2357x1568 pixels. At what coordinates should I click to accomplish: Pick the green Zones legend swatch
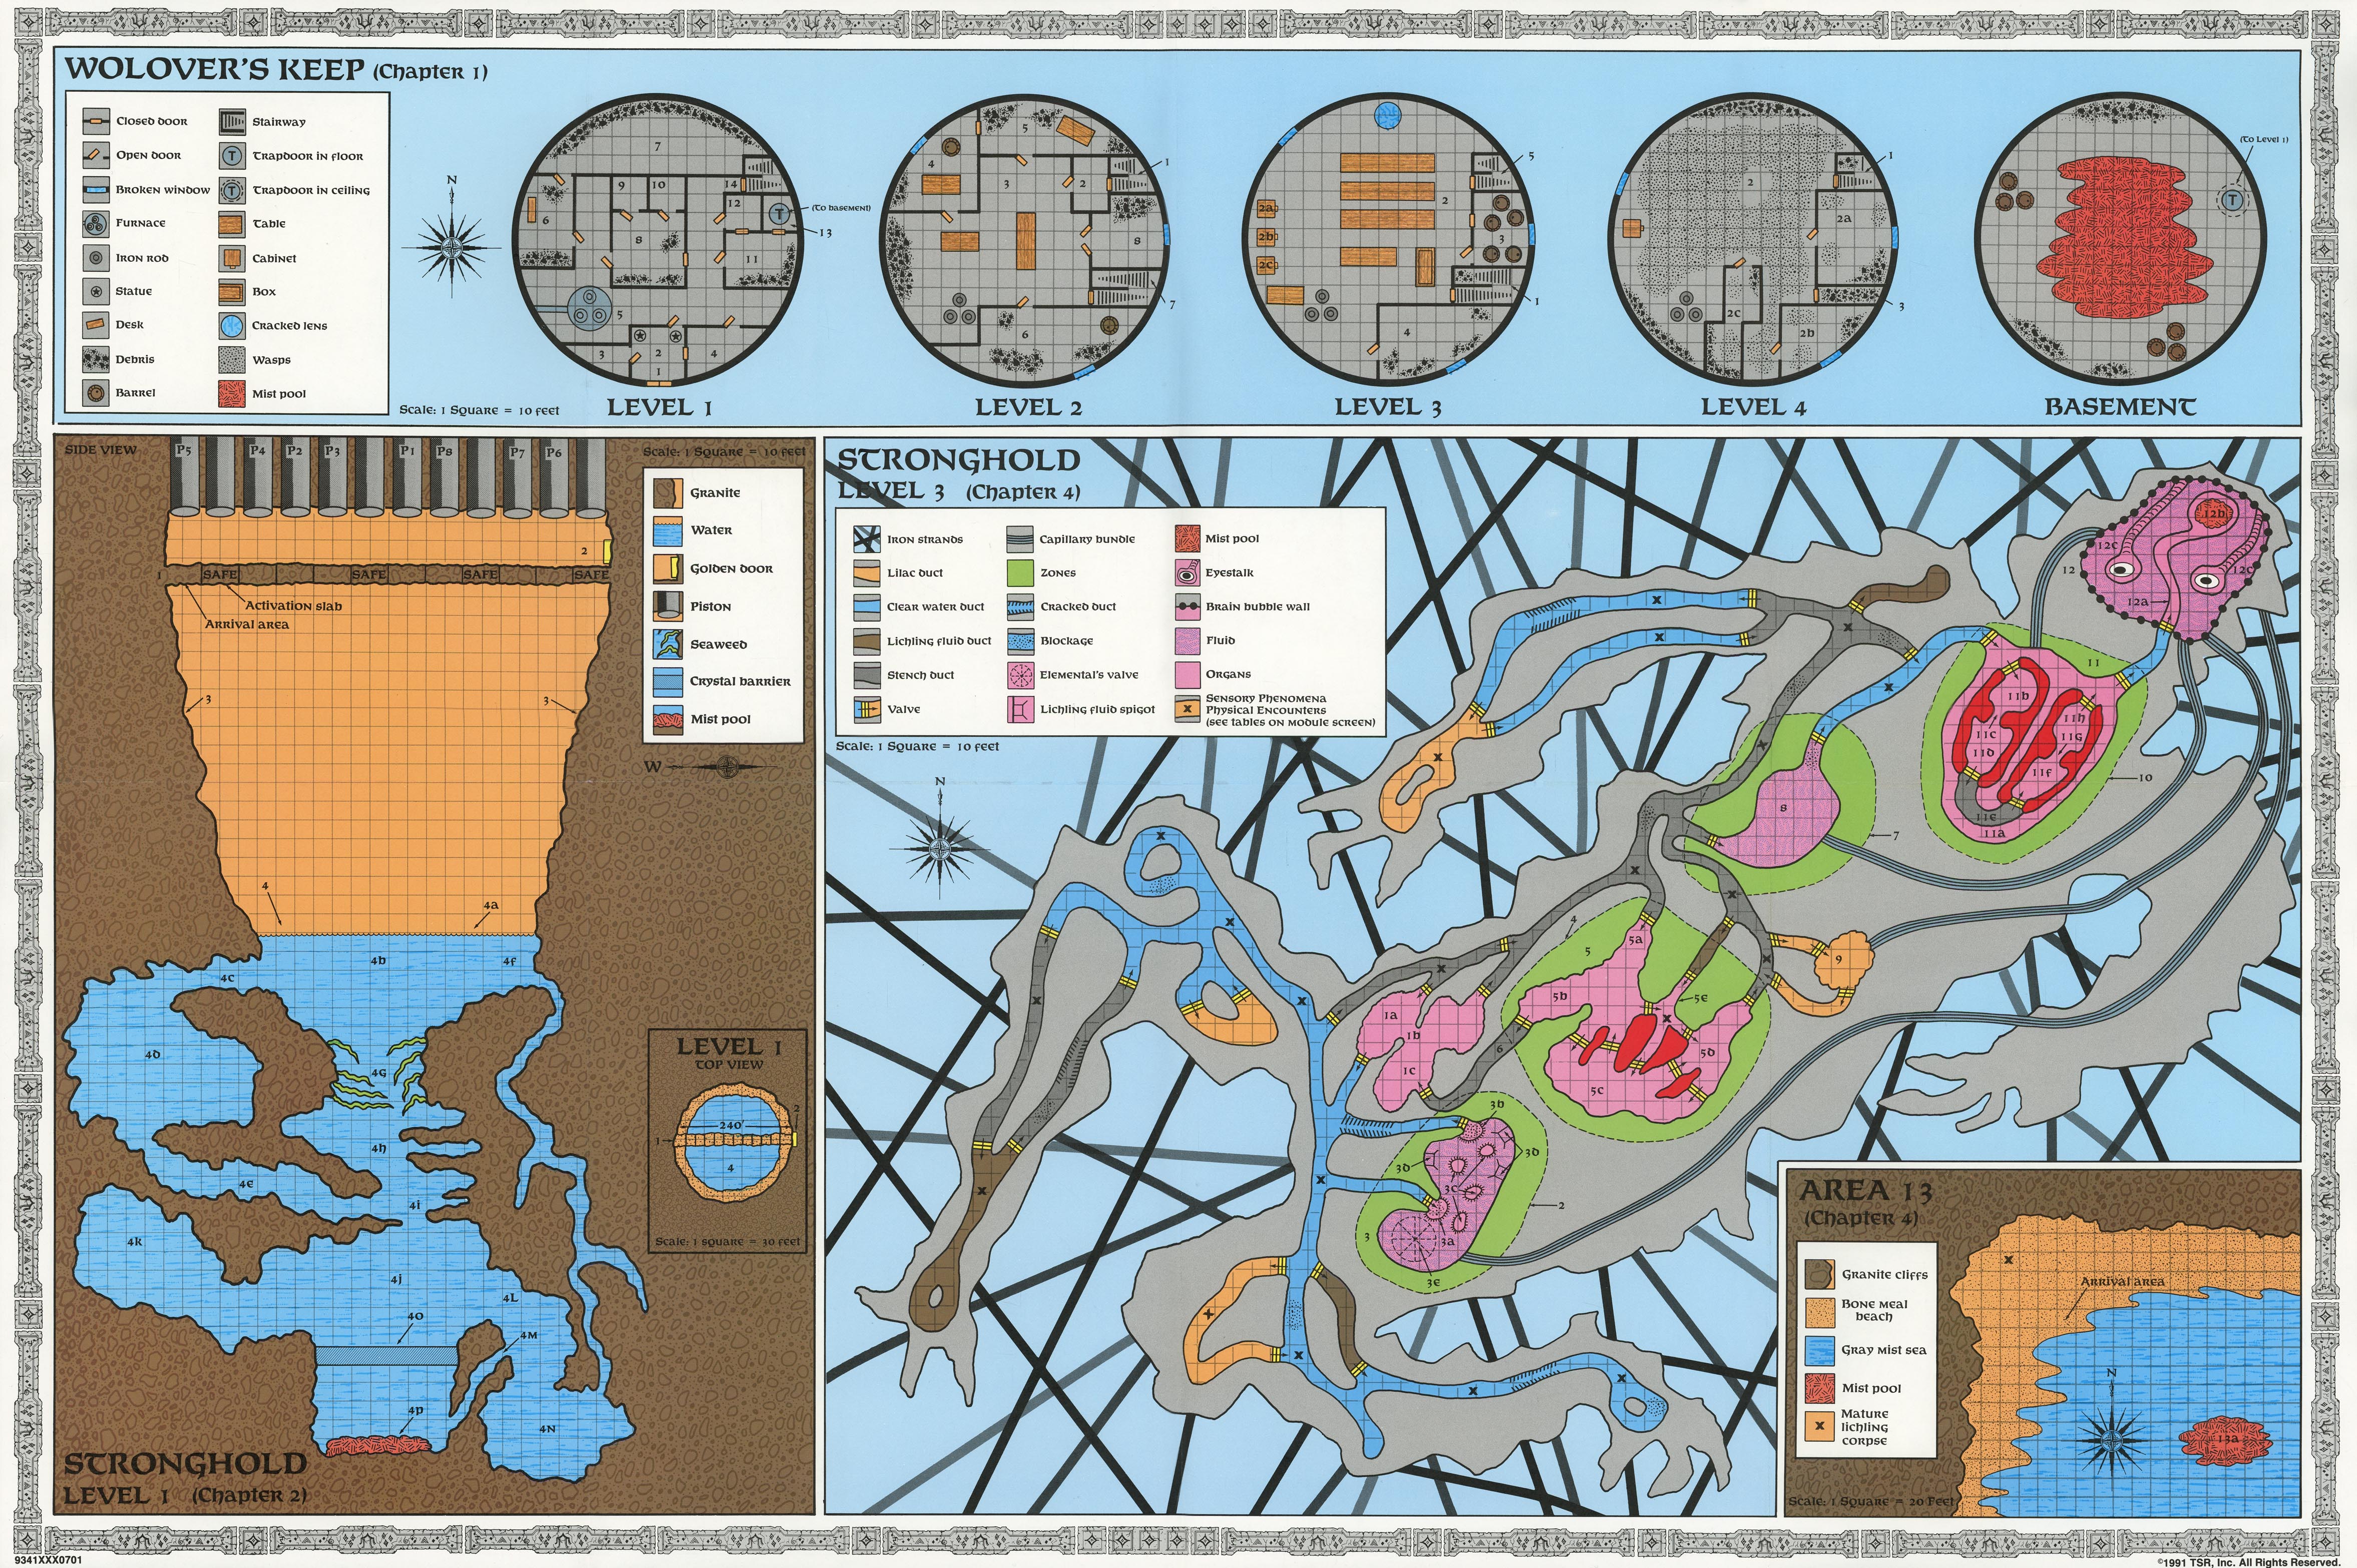click(x=1020, y=573)
